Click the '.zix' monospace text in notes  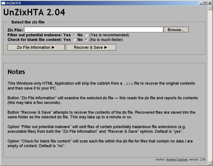pos(128,83)
